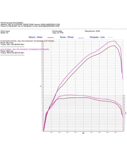Click the 'Model: S3' text

[4, 33]
